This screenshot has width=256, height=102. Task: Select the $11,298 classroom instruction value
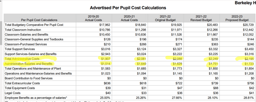(x=140, y=30)
